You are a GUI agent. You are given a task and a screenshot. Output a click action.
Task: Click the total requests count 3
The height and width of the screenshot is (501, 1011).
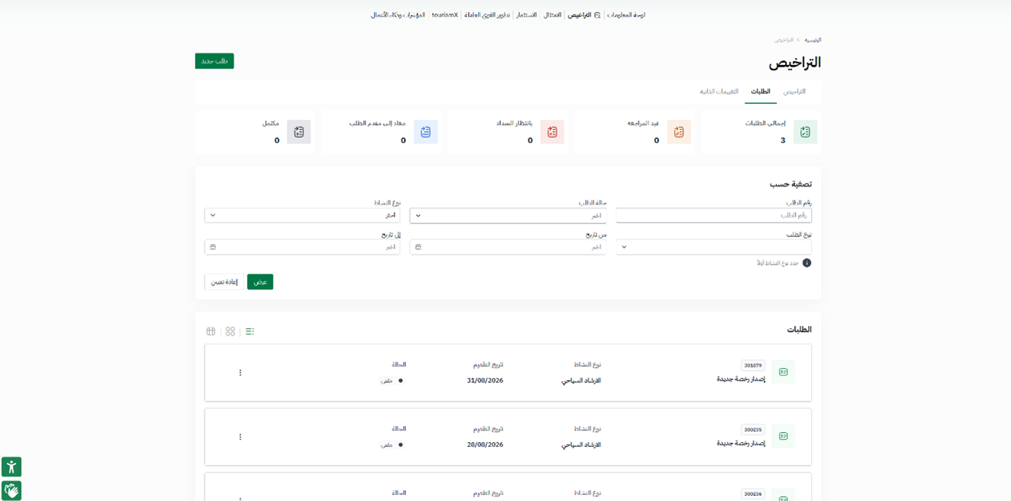(783, 141)
